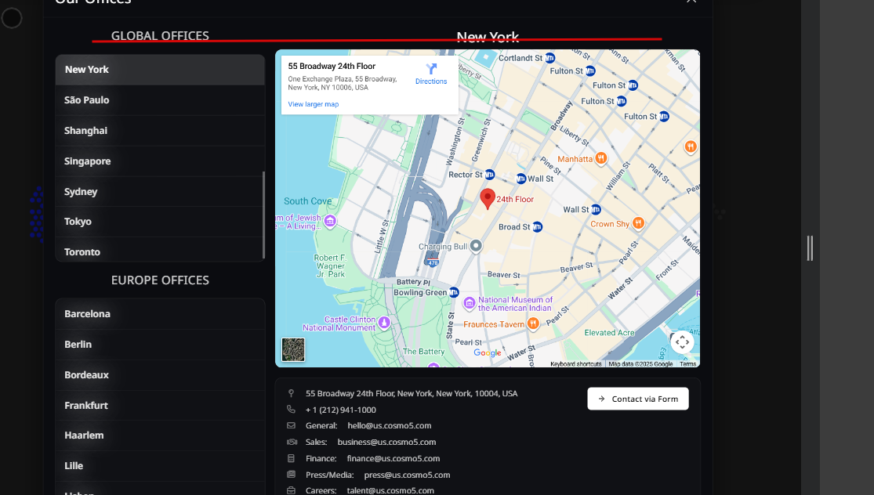The height and width of the screenshot is (495, 874).
Task: Click the red 24th Floor map pin
Action: point(488,199)
